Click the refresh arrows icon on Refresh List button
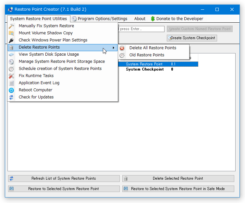245x203 pixels. click(11, 178)
